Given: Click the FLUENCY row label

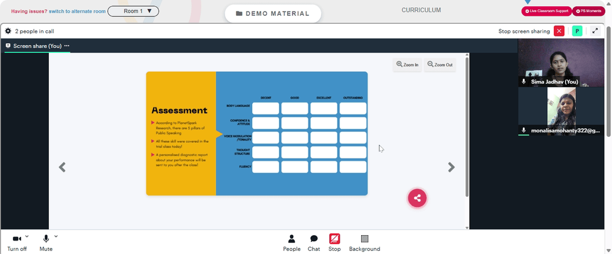Looking at the screenshot, I should [x=245, y=167].
